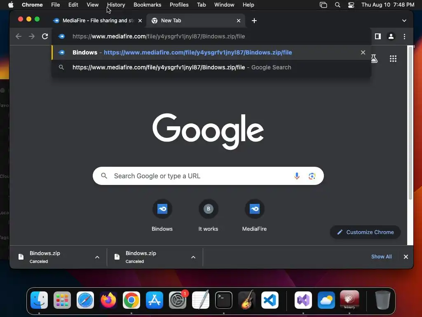422x317 pixels.
Task: Launch Visual Studio Code from the Dock
Action: coord(270,300)
